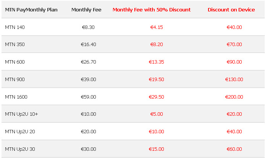
Task: Select the MTN 140 plan name
Action: 15,27
